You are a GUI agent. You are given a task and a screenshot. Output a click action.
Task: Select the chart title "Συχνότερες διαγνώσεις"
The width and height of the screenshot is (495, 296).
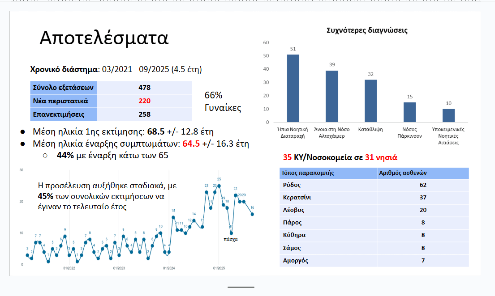[x=367, y=30]
